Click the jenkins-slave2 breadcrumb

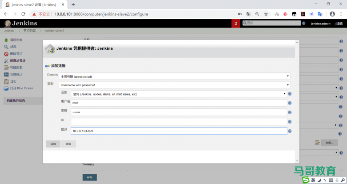(54, 31)
